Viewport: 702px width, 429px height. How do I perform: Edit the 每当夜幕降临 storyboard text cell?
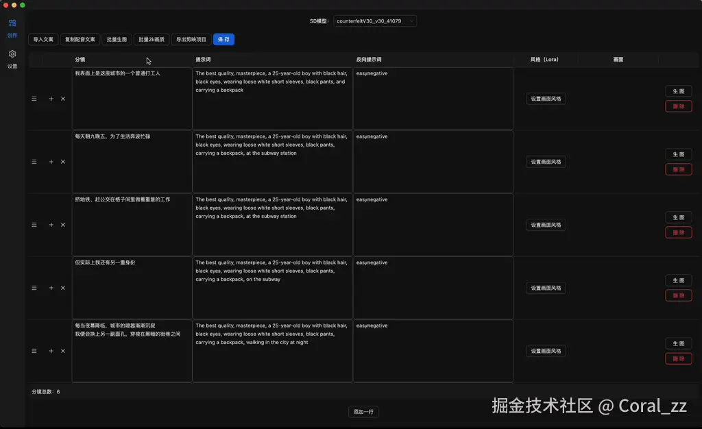click(x=132, y=351)
